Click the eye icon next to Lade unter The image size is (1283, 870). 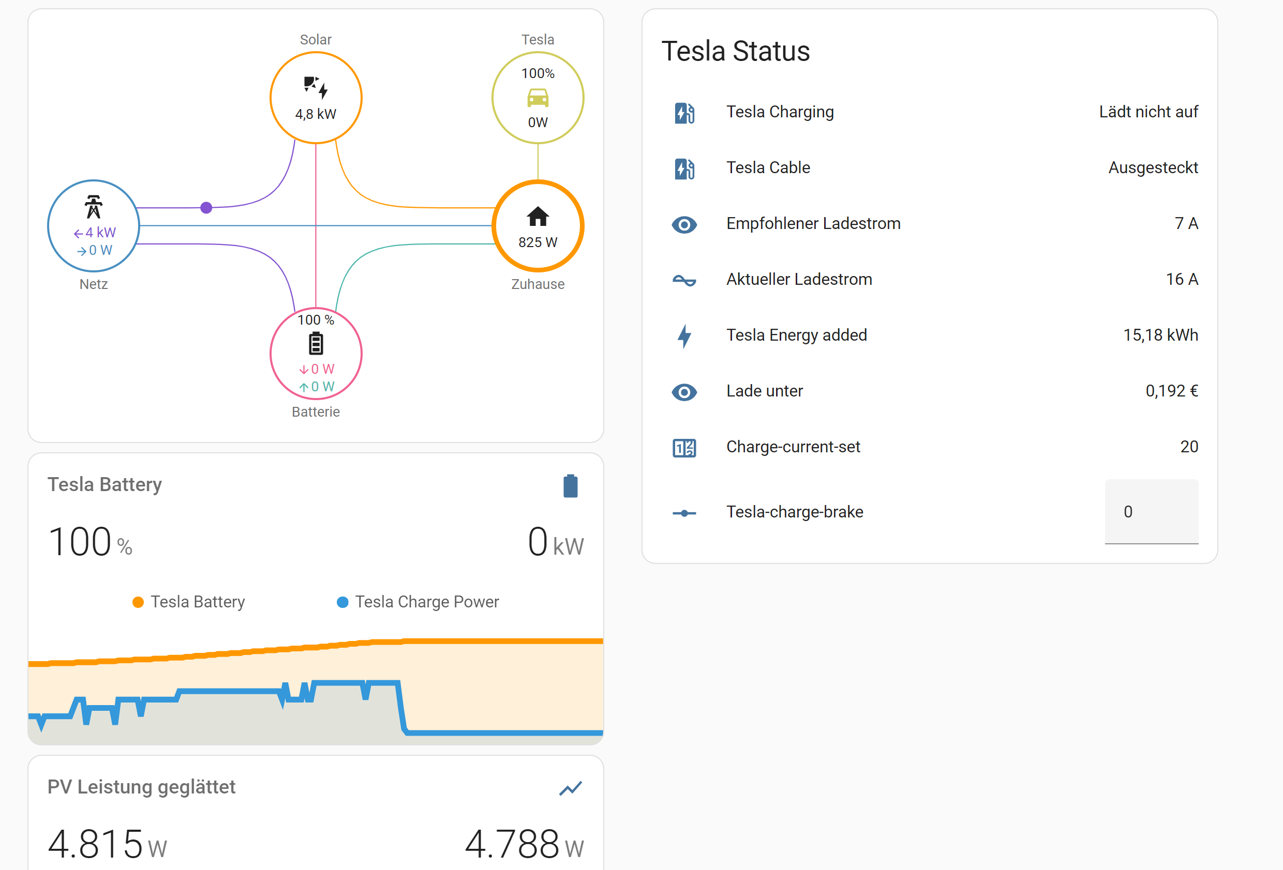684,392
